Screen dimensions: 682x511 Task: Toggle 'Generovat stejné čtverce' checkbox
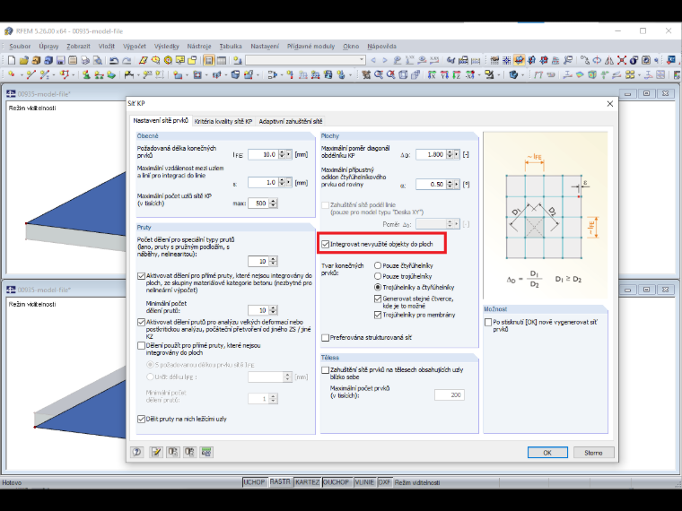[x=378, y=299]
